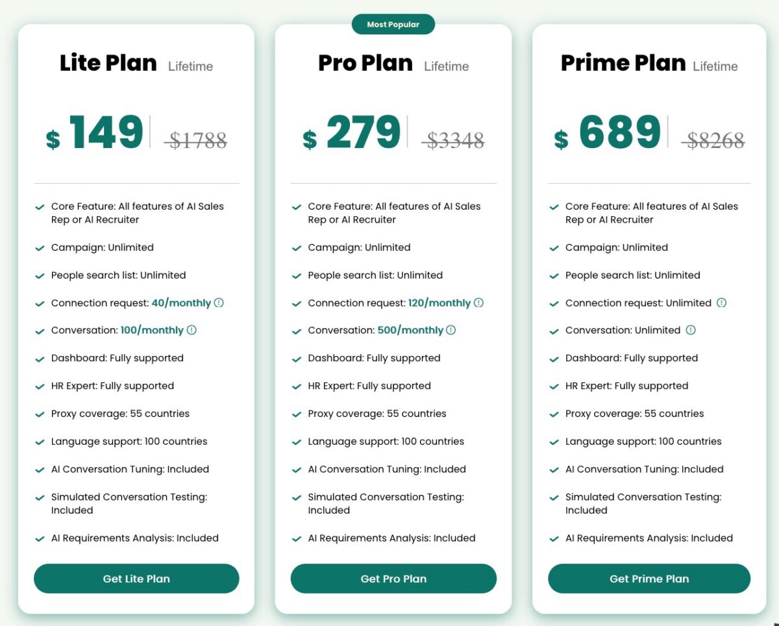Click the 100/monthly text in Lite plan
779x626 pixels.
[152, 330]
